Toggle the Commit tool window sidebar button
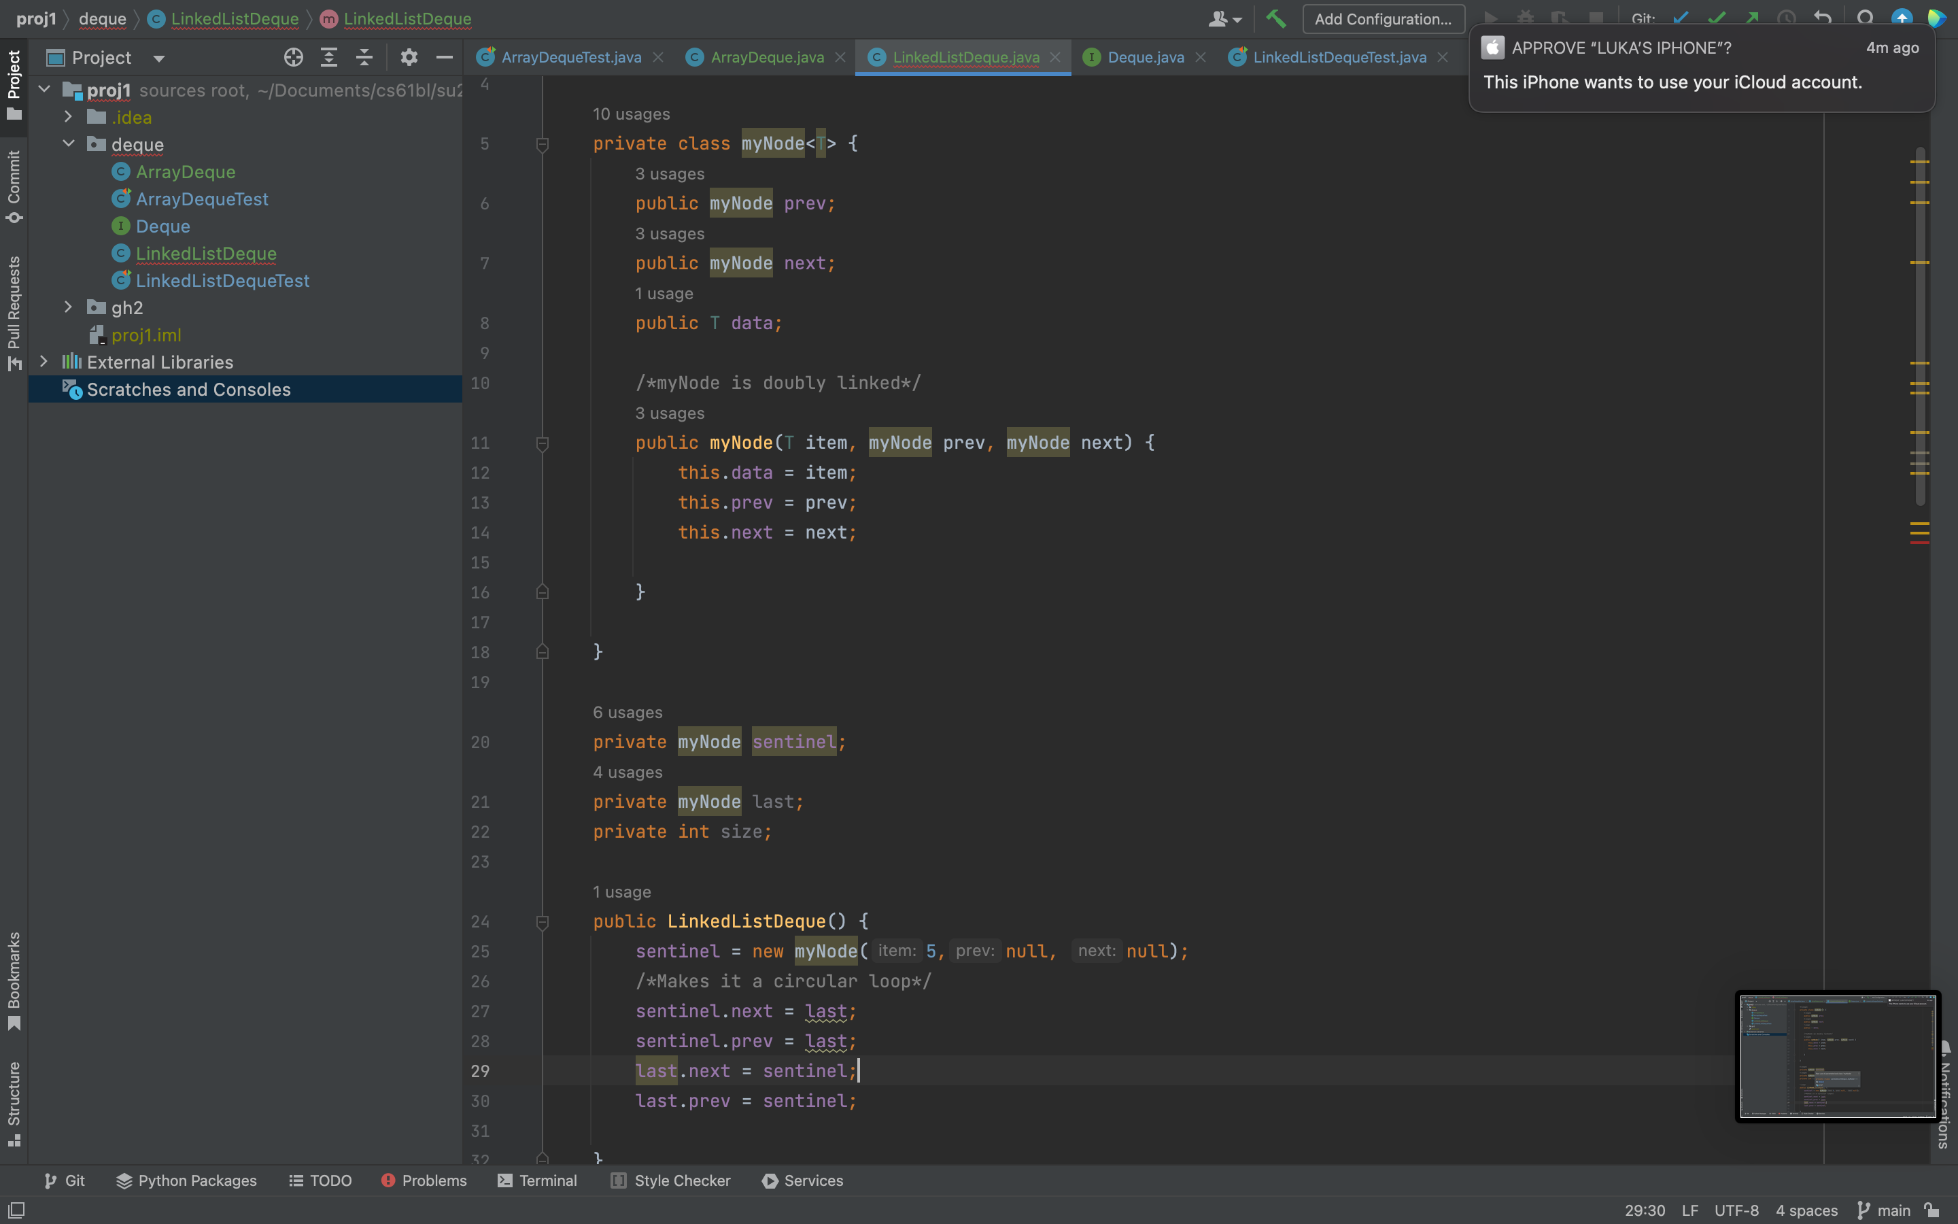 coord(14,186)
